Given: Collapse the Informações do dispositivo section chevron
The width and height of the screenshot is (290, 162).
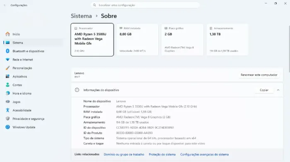Looking at the screenshot, I should pyautogui.click(x=278, y=90).
